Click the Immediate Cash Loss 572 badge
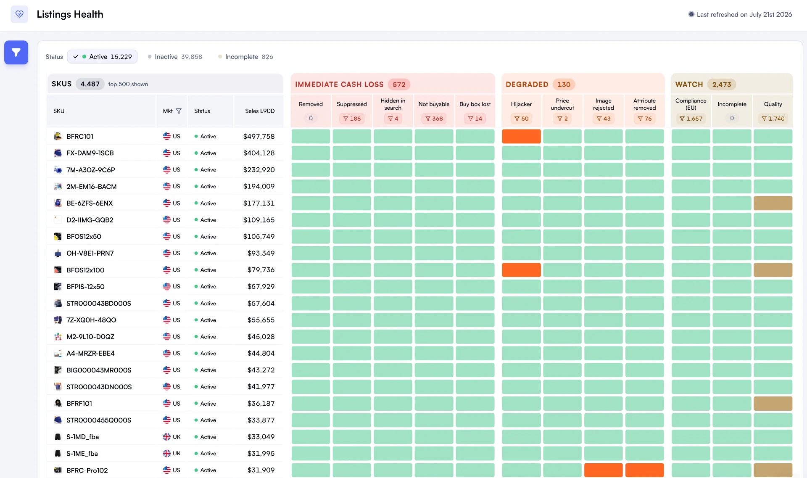Screen dimensions: 807x478 pyautogui.click(x=399, y=85)
